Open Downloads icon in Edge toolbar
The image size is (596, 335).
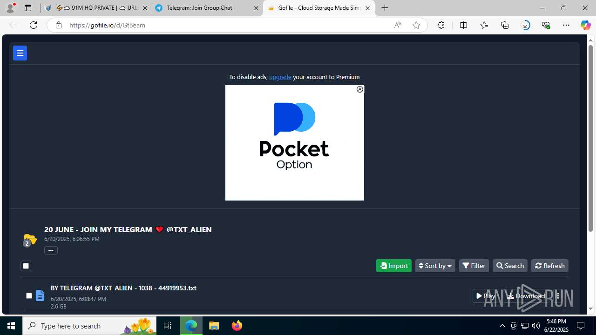point(525,25)
